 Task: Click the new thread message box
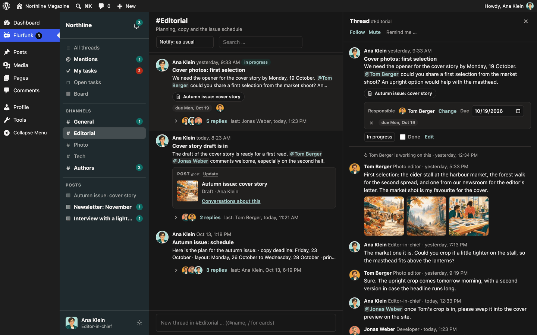coord(246,323)
